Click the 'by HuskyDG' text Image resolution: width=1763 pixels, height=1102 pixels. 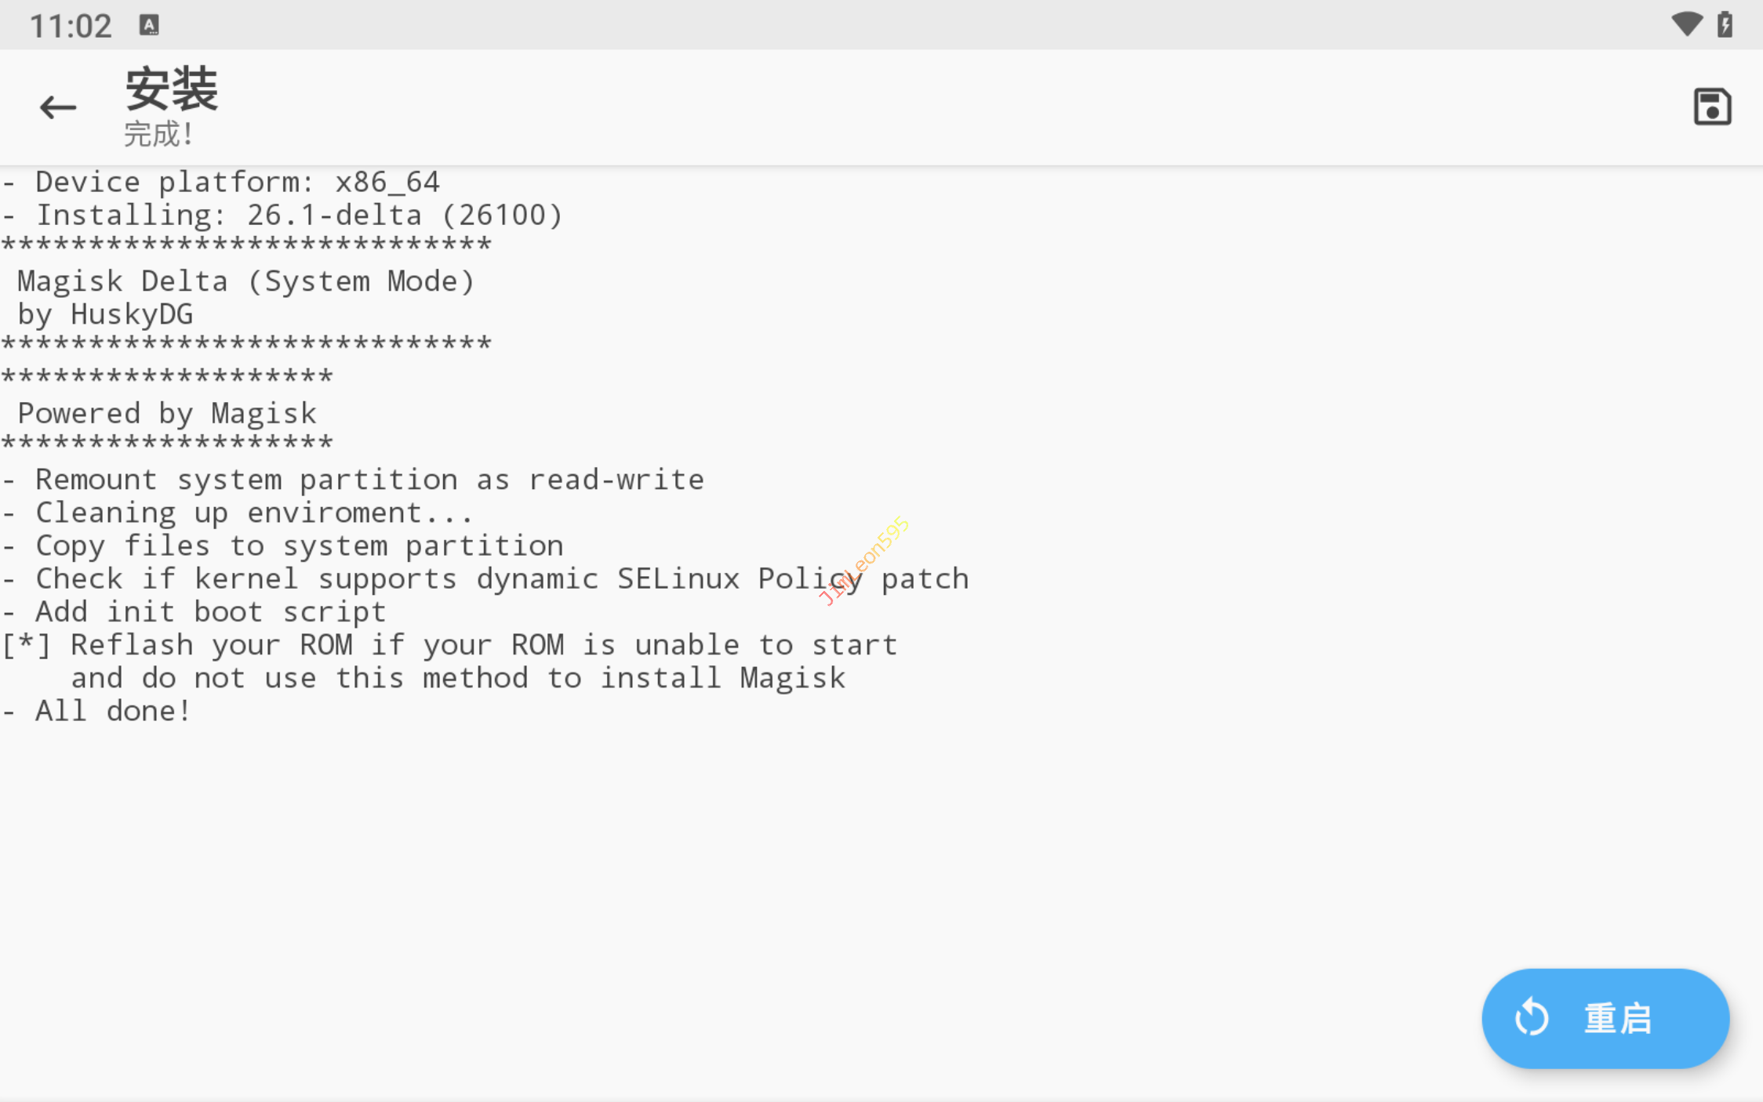105,314
